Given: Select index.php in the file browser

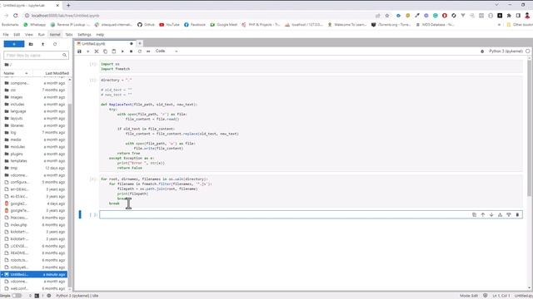Looking at the screenshot, I should pos(34,225).
